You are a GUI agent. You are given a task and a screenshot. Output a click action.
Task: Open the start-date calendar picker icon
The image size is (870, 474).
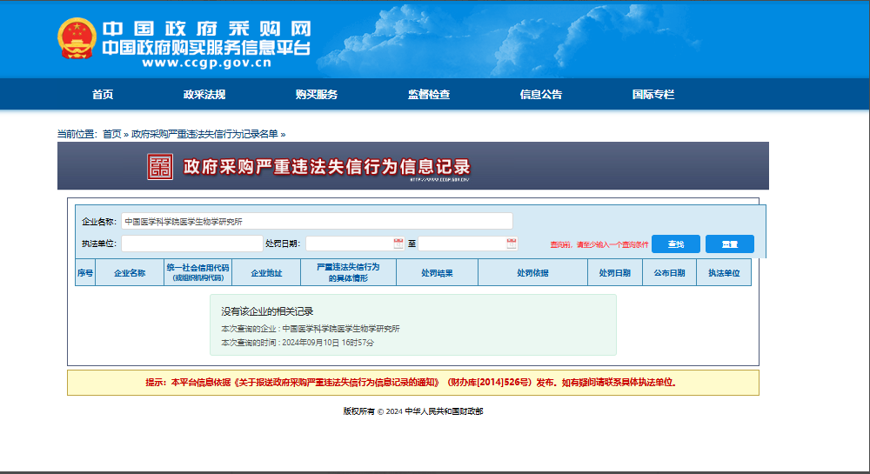tap(398, 244)
